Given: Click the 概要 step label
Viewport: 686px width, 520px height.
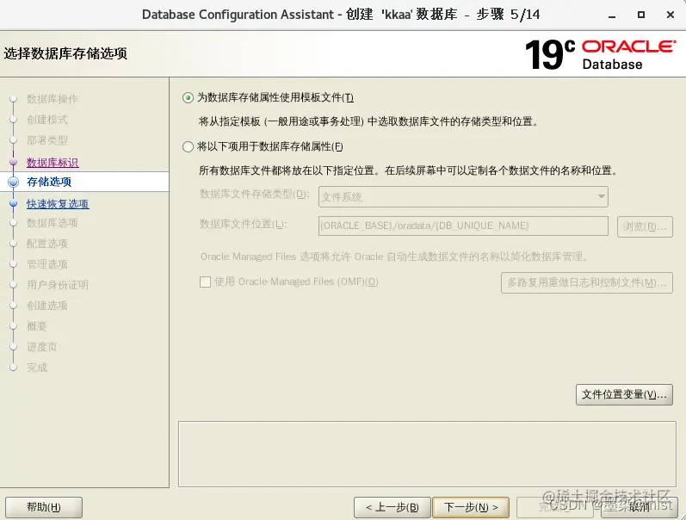Looking at the screenshot, I should pos(37,326).
